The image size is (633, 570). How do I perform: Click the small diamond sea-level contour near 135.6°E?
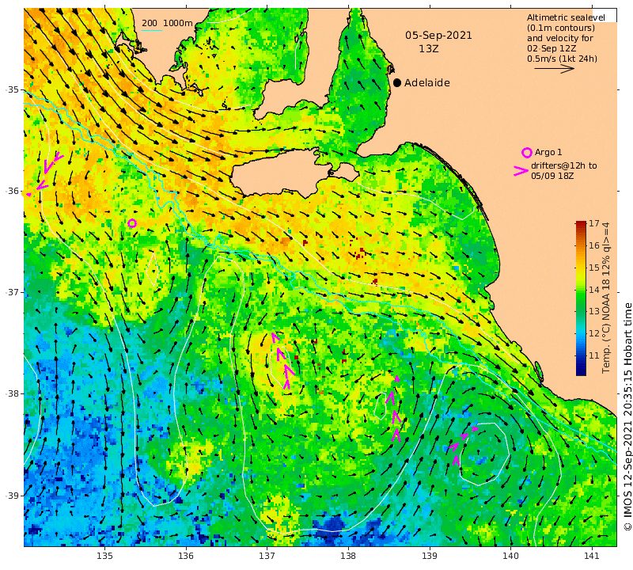(153, 269)
